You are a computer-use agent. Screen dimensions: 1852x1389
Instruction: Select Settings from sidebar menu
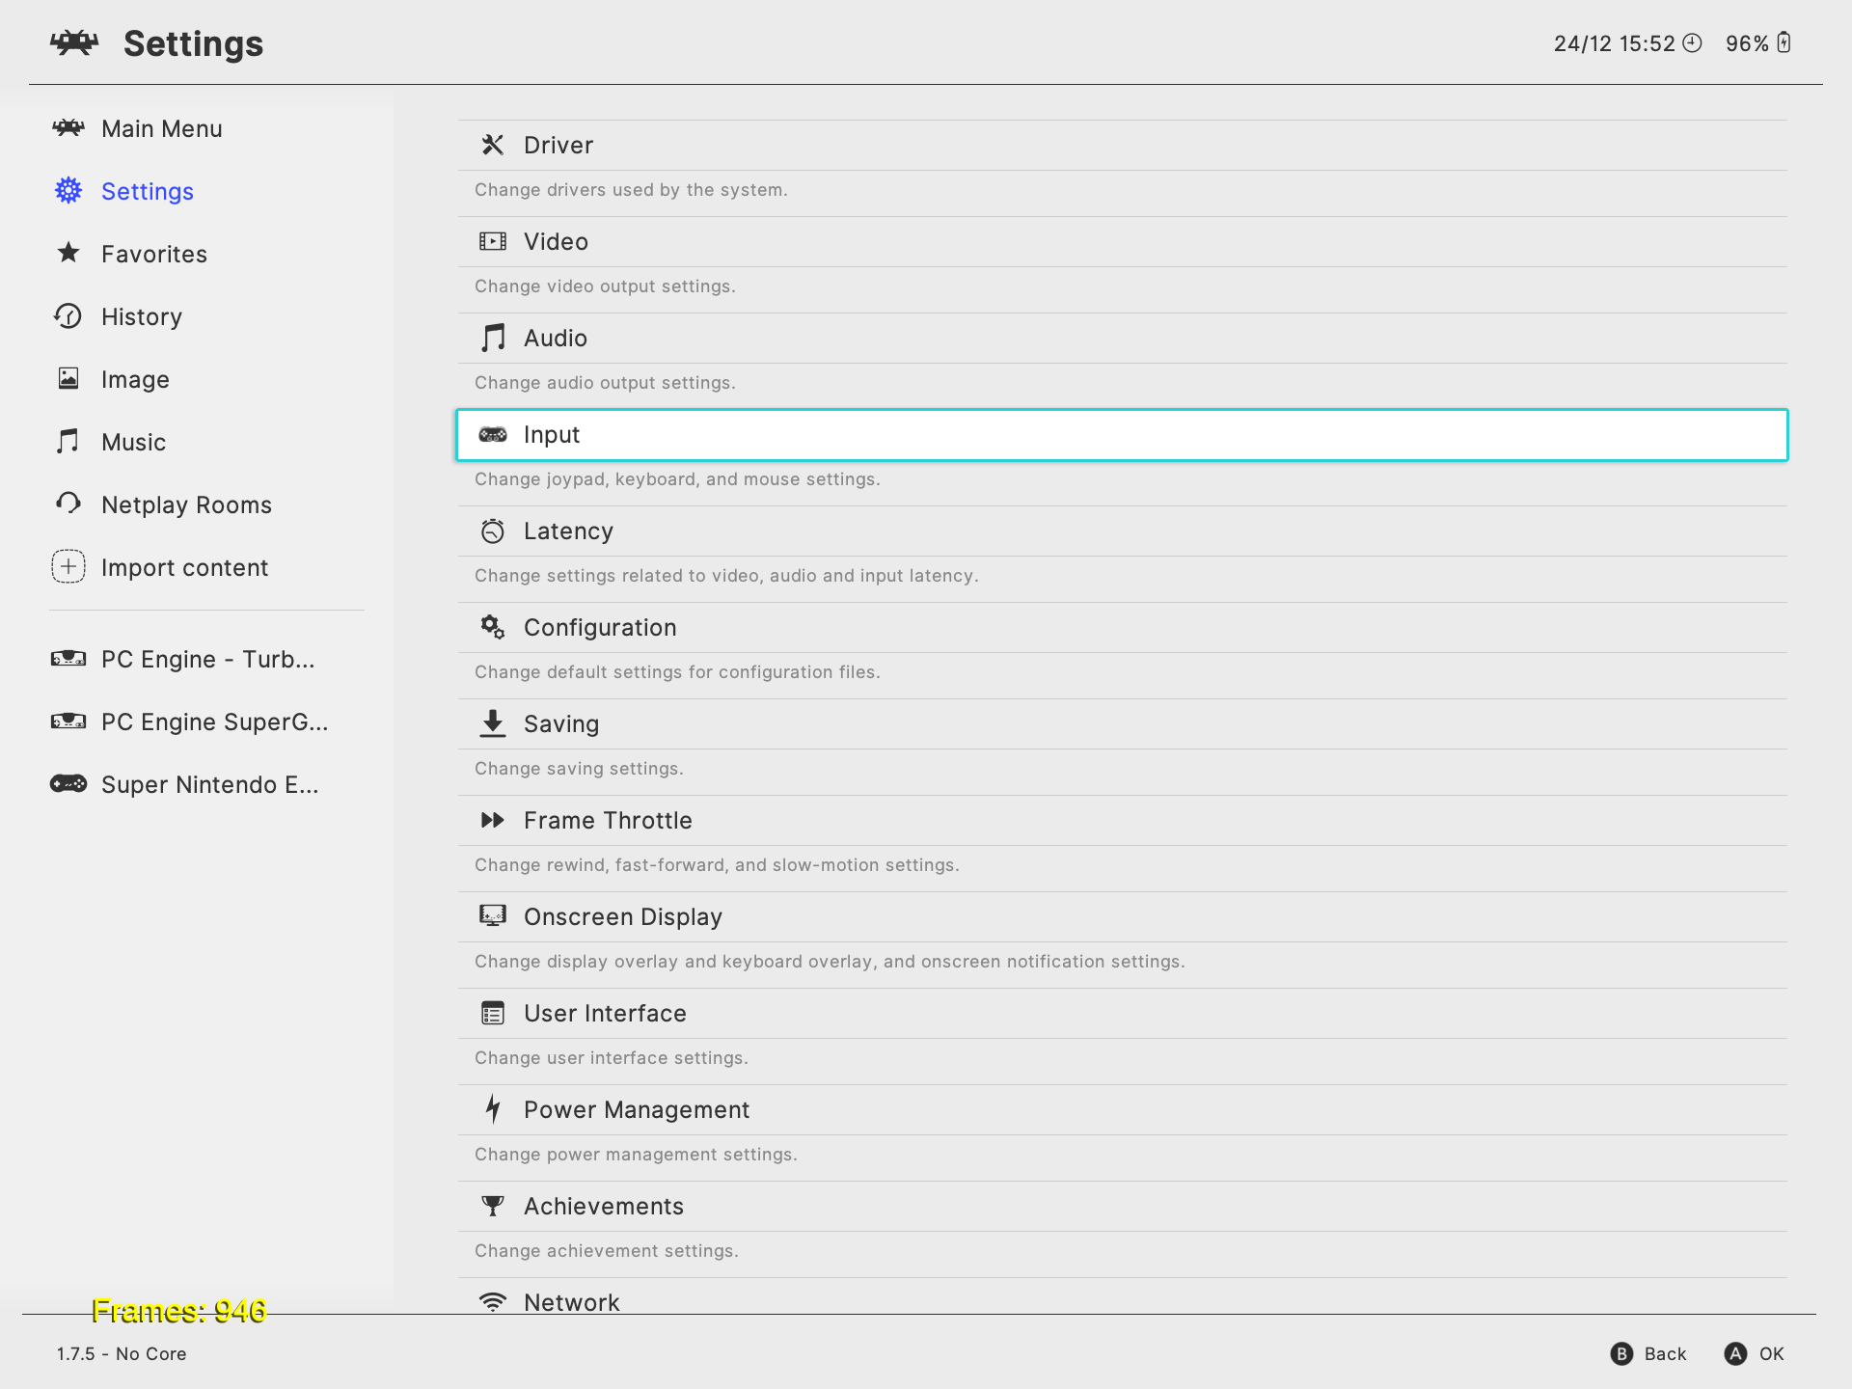click(146, 191)
